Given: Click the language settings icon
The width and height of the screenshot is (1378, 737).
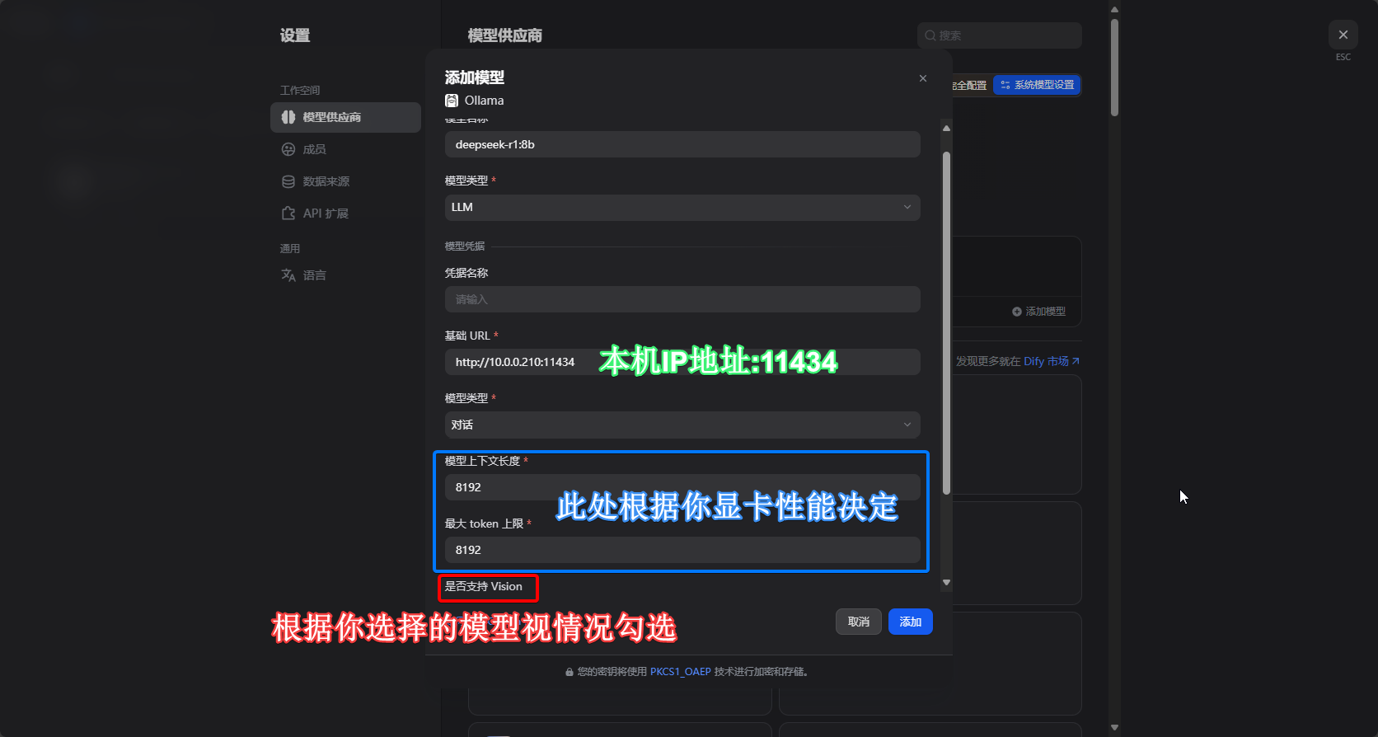Looking at the screenshot, I should (288, 275).
